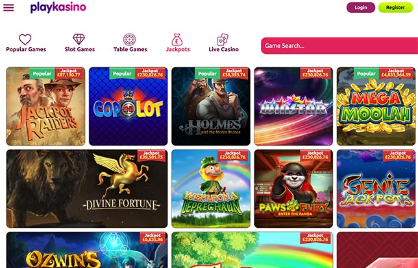Image resolution: width=418 pixels, height=268 pixels.
Task: Launch the Cop The Lot game
Action: [129, 106]
